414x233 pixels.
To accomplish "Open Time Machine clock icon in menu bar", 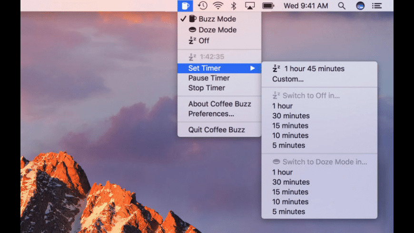I will pos(202,6).
